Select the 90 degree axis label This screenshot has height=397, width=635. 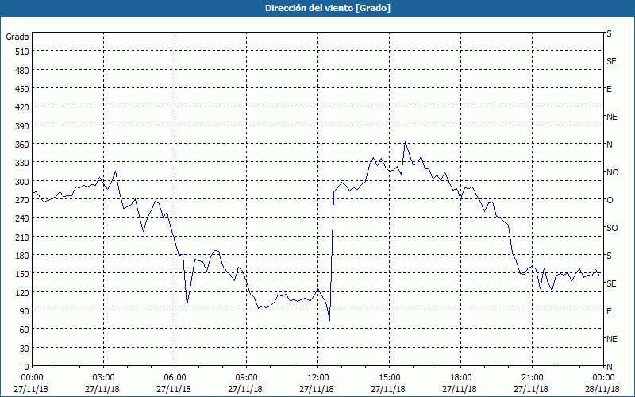click(25, 311)
